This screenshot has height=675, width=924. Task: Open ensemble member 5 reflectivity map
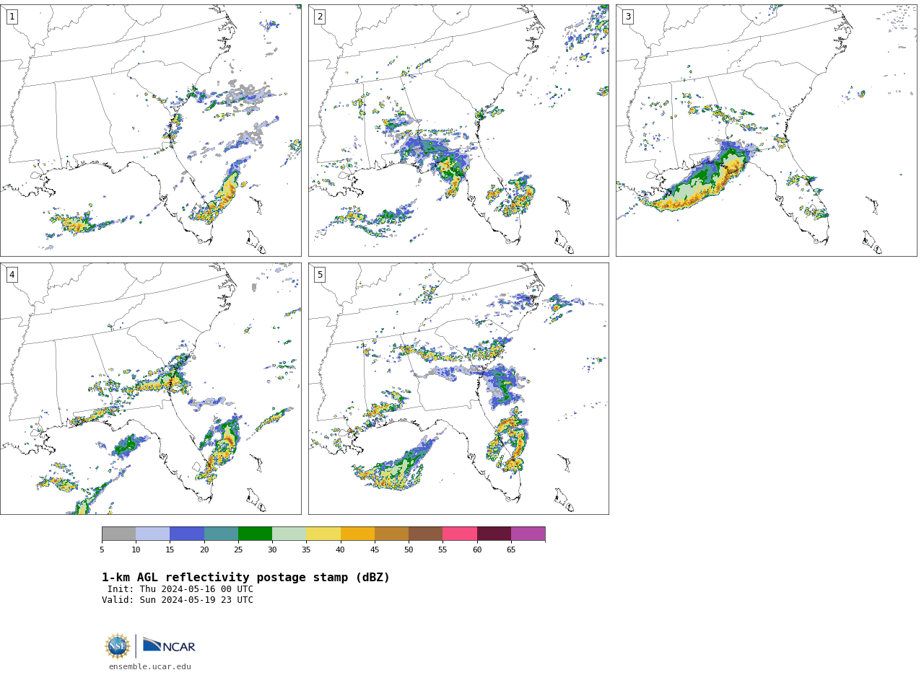[x=458, y=389]
